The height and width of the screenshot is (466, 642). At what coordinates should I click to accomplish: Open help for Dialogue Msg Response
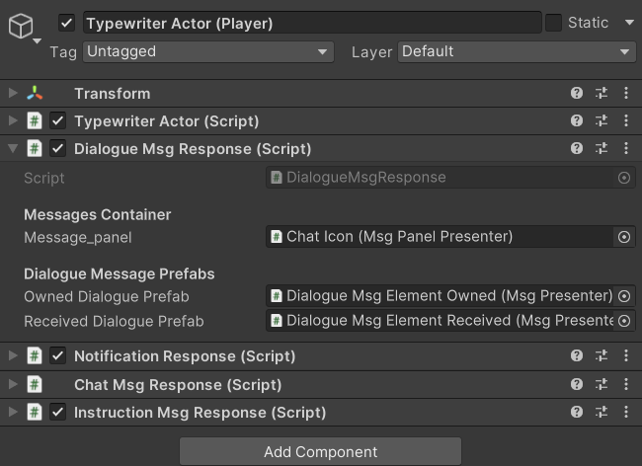577,148
